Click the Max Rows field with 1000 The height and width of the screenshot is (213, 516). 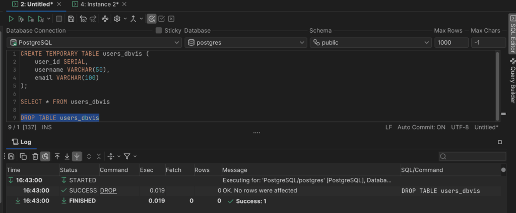point(451,43)
